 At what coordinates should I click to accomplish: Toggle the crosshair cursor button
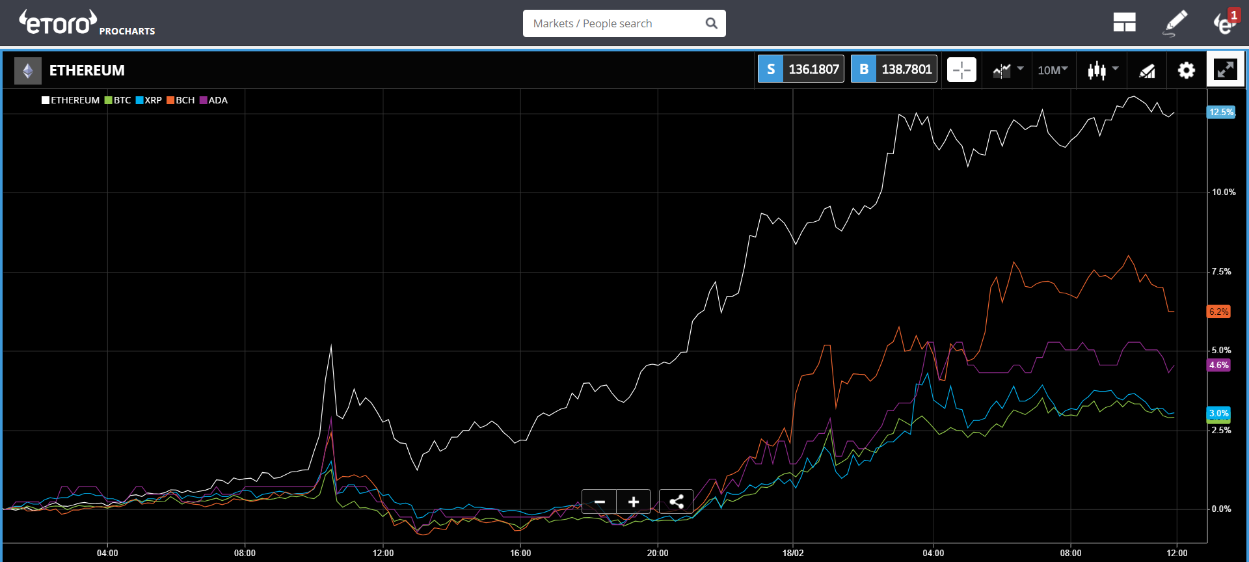pyautogui.click(x=961, y=70)
